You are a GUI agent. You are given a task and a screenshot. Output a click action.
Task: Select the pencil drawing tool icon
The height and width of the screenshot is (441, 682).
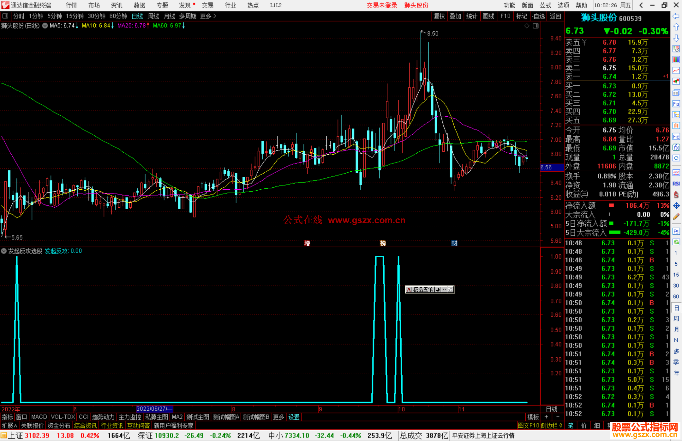tap(676, 217)
